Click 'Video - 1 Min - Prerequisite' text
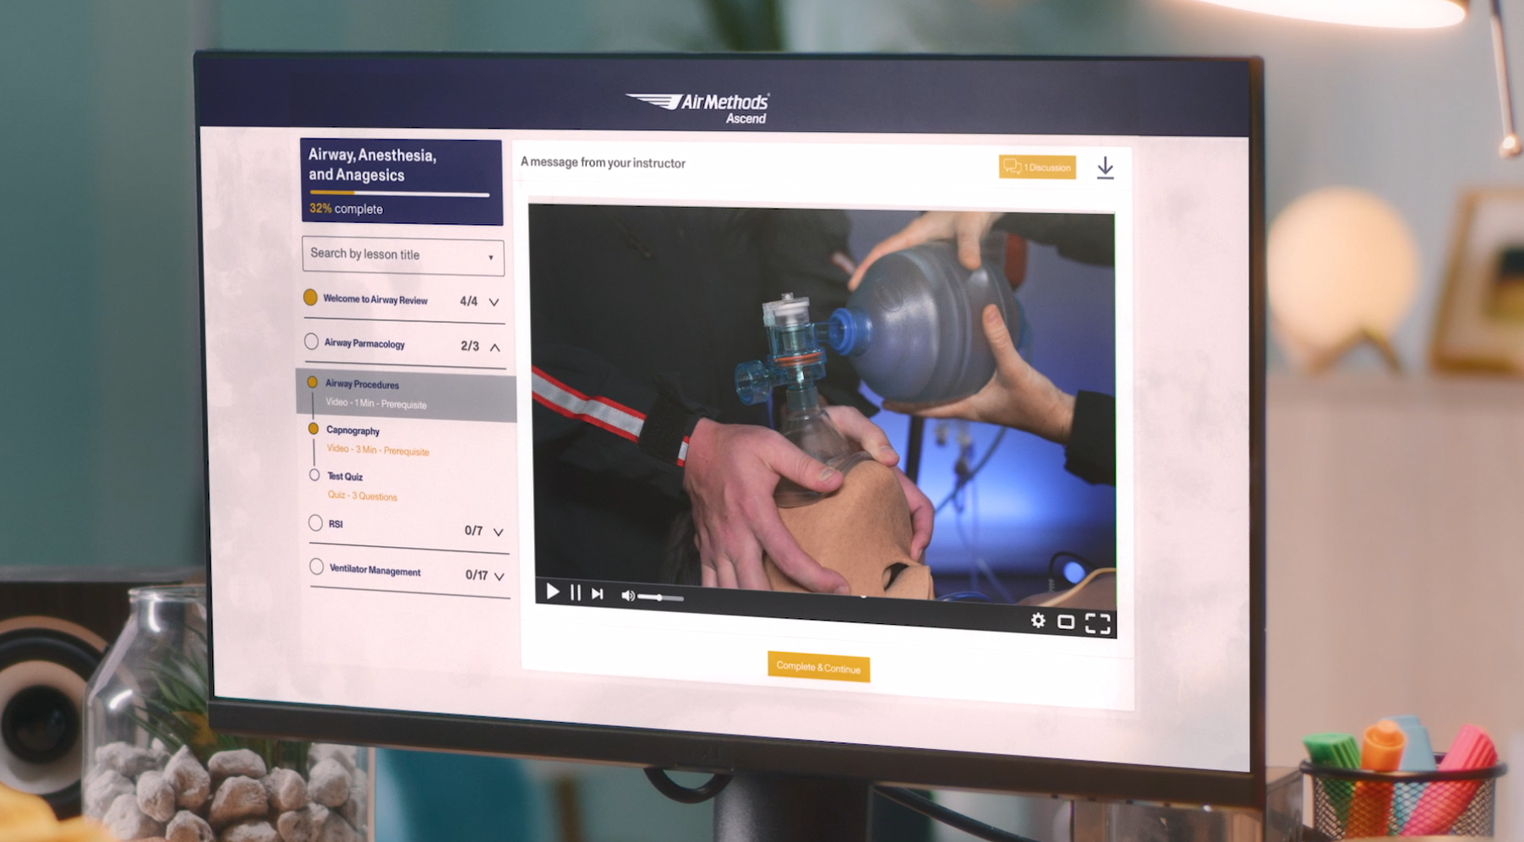1524x842 pixels. 376,403
